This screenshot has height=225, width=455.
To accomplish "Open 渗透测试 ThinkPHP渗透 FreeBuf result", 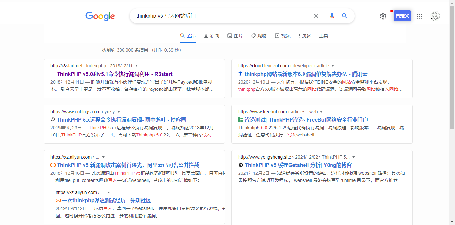I will 306,120.
